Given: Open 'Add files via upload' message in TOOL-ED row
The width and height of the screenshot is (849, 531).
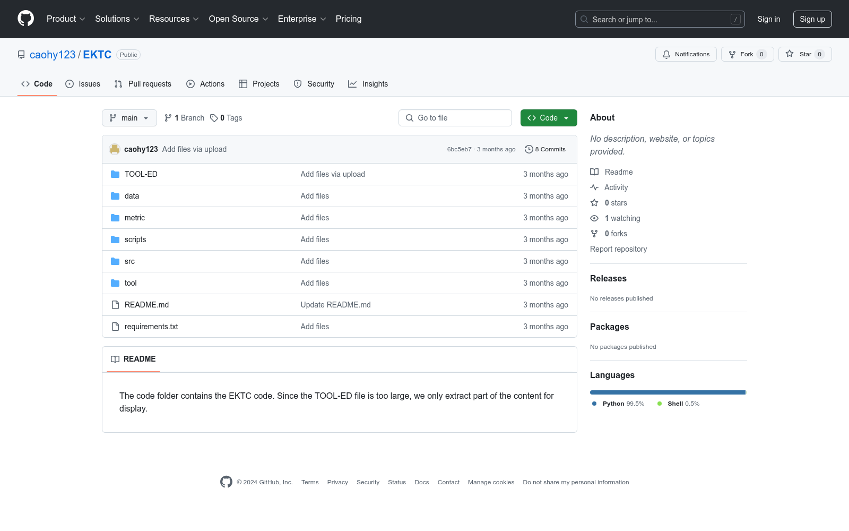Looking at the screenshot, I should [x=333, y=174].
